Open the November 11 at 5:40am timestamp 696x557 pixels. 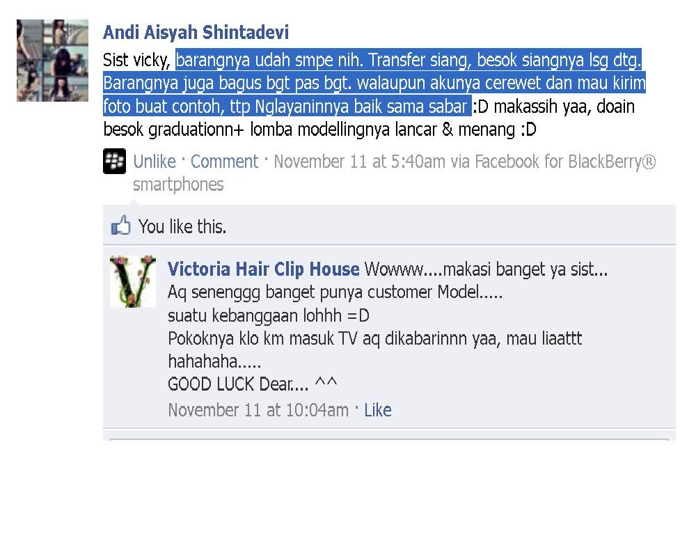point(360,162)
